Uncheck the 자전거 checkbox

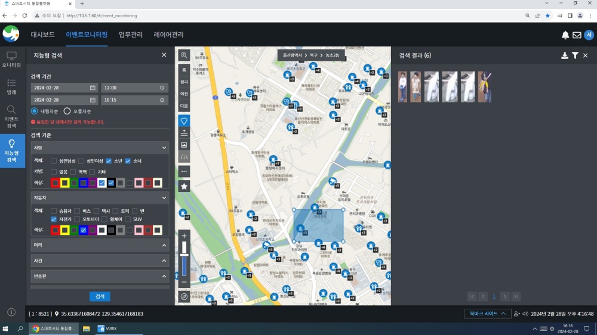(x=54, y=219)
